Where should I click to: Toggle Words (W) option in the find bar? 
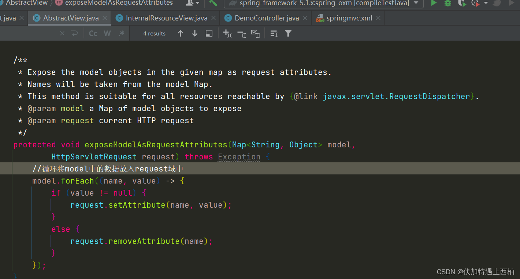[107, 33]
